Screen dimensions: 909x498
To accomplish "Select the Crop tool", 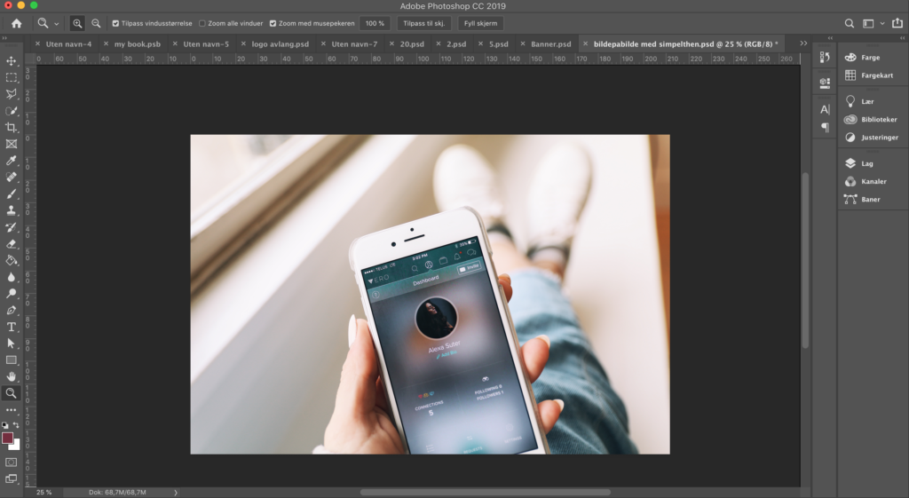I will 12,127.
